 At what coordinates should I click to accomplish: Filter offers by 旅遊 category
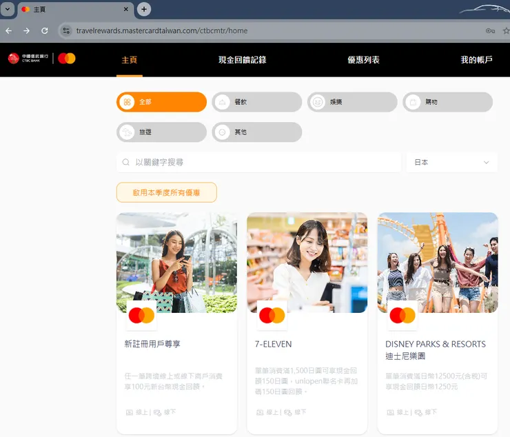tap(162, 132)
